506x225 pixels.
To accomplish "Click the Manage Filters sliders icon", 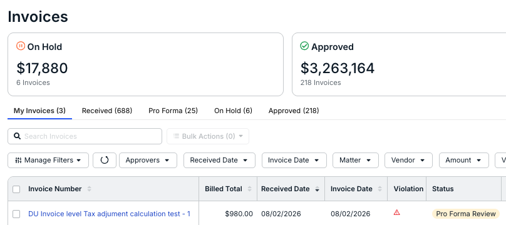I will [x=18, y=160].
